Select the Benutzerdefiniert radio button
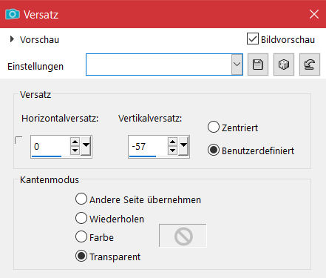 [214, 150]
